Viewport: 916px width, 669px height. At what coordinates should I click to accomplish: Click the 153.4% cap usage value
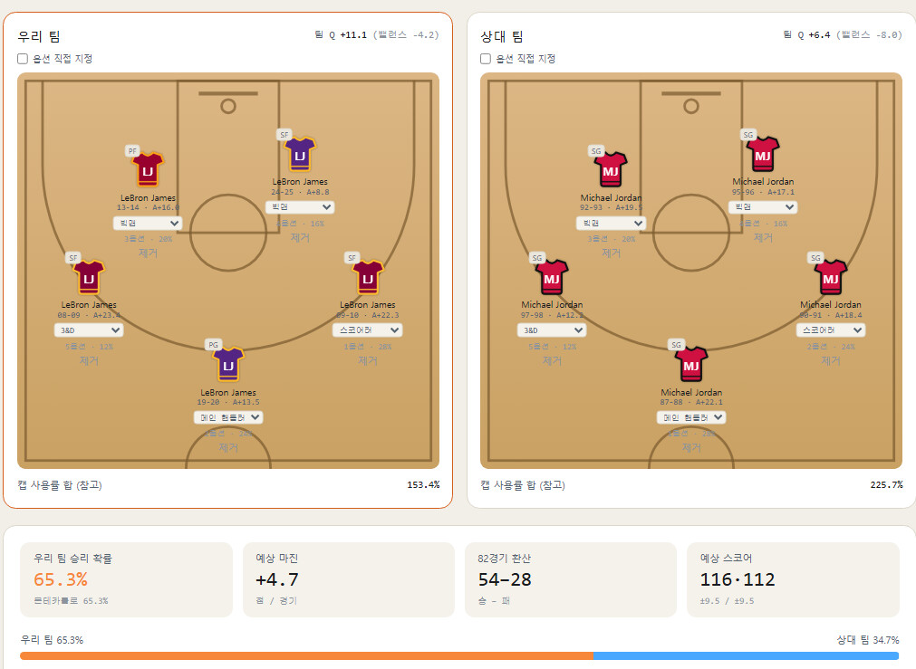point(423,484)
